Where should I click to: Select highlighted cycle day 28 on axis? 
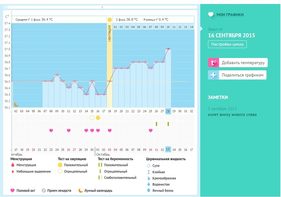168,111
